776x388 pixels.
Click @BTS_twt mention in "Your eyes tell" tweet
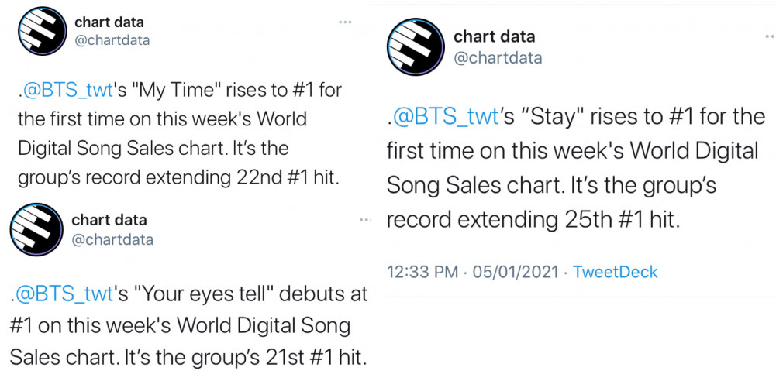[64, 294]
